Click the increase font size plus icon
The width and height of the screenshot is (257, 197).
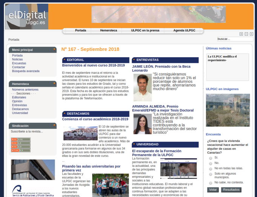[241, 34]
